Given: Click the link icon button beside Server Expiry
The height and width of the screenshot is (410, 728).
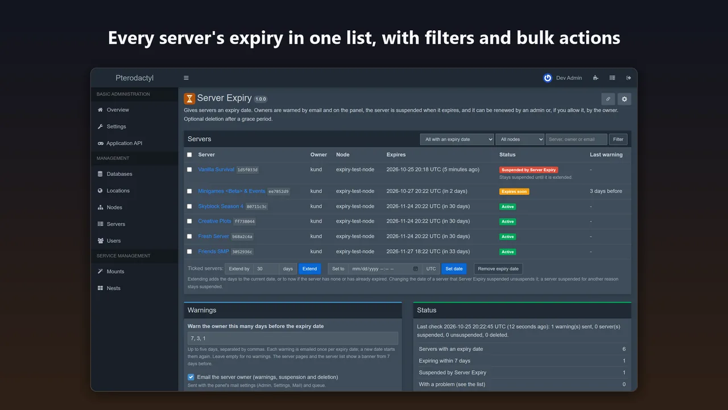Looking at the screenshot, I should 608,99.
